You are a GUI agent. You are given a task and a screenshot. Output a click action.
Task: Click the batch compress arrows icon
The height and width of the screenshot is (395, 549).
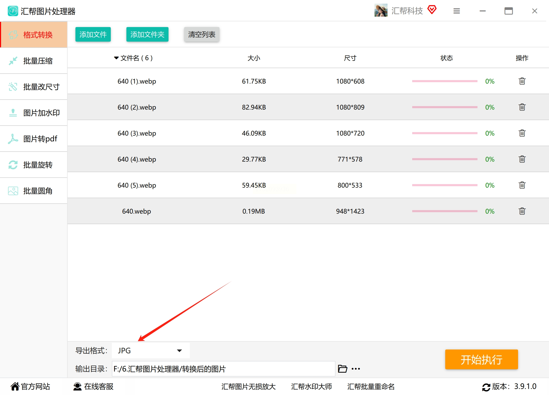coord(13,61)
